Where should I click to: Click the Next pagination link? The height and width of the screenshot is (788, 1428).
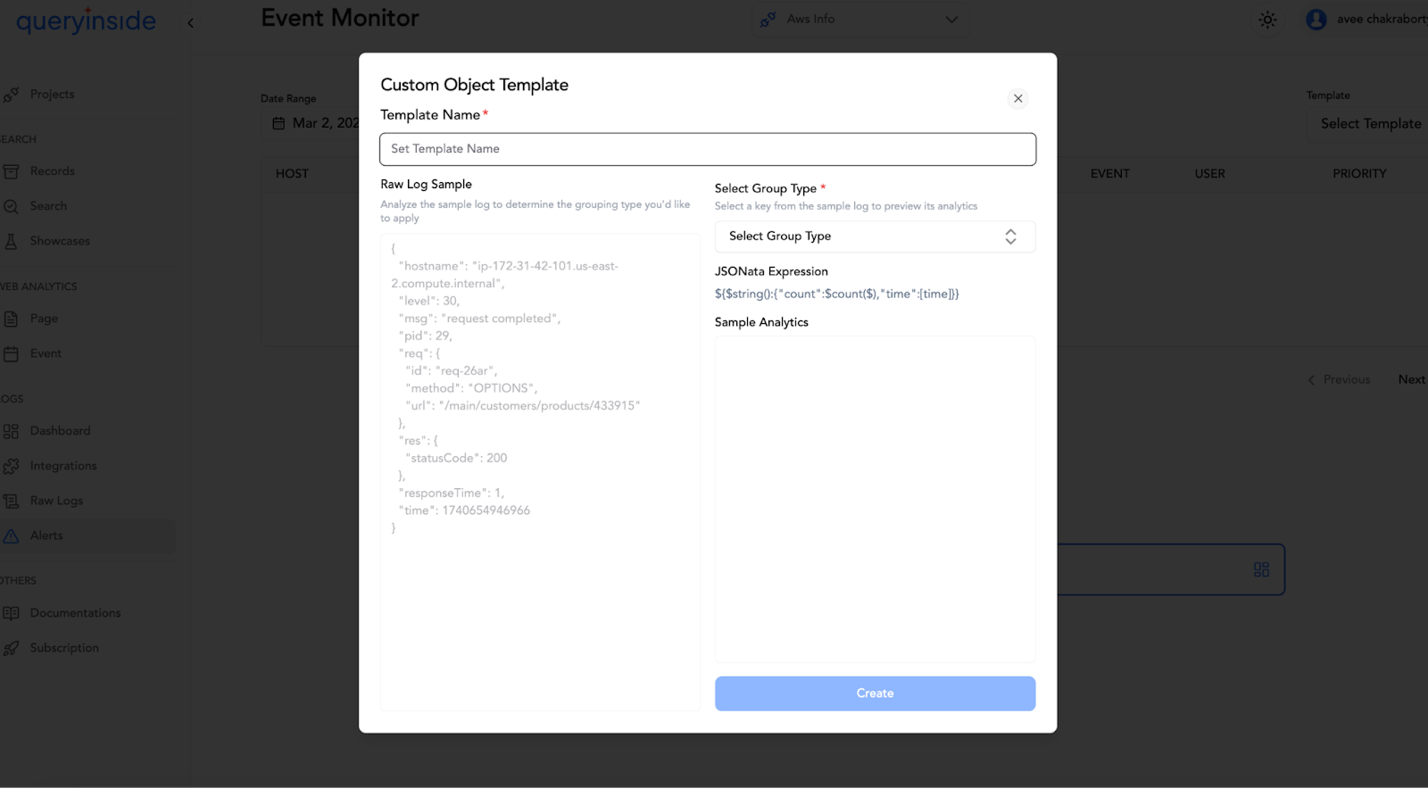point(1411,379)
